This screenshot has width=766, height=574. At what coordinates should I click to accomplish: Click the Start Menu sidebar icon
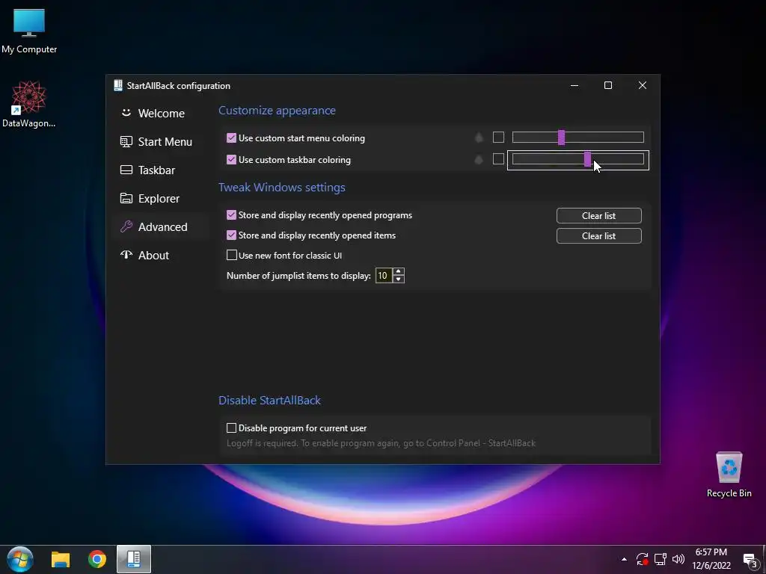(x=126, y=141)
